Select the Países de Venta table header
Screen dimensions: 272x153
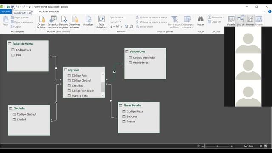(23, 44)
